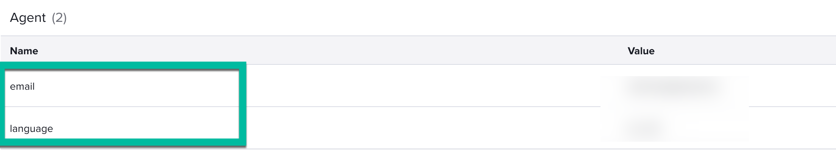Screen dimensions: 836x150
Task: Click the white space above language label
Action: [121, 115]
